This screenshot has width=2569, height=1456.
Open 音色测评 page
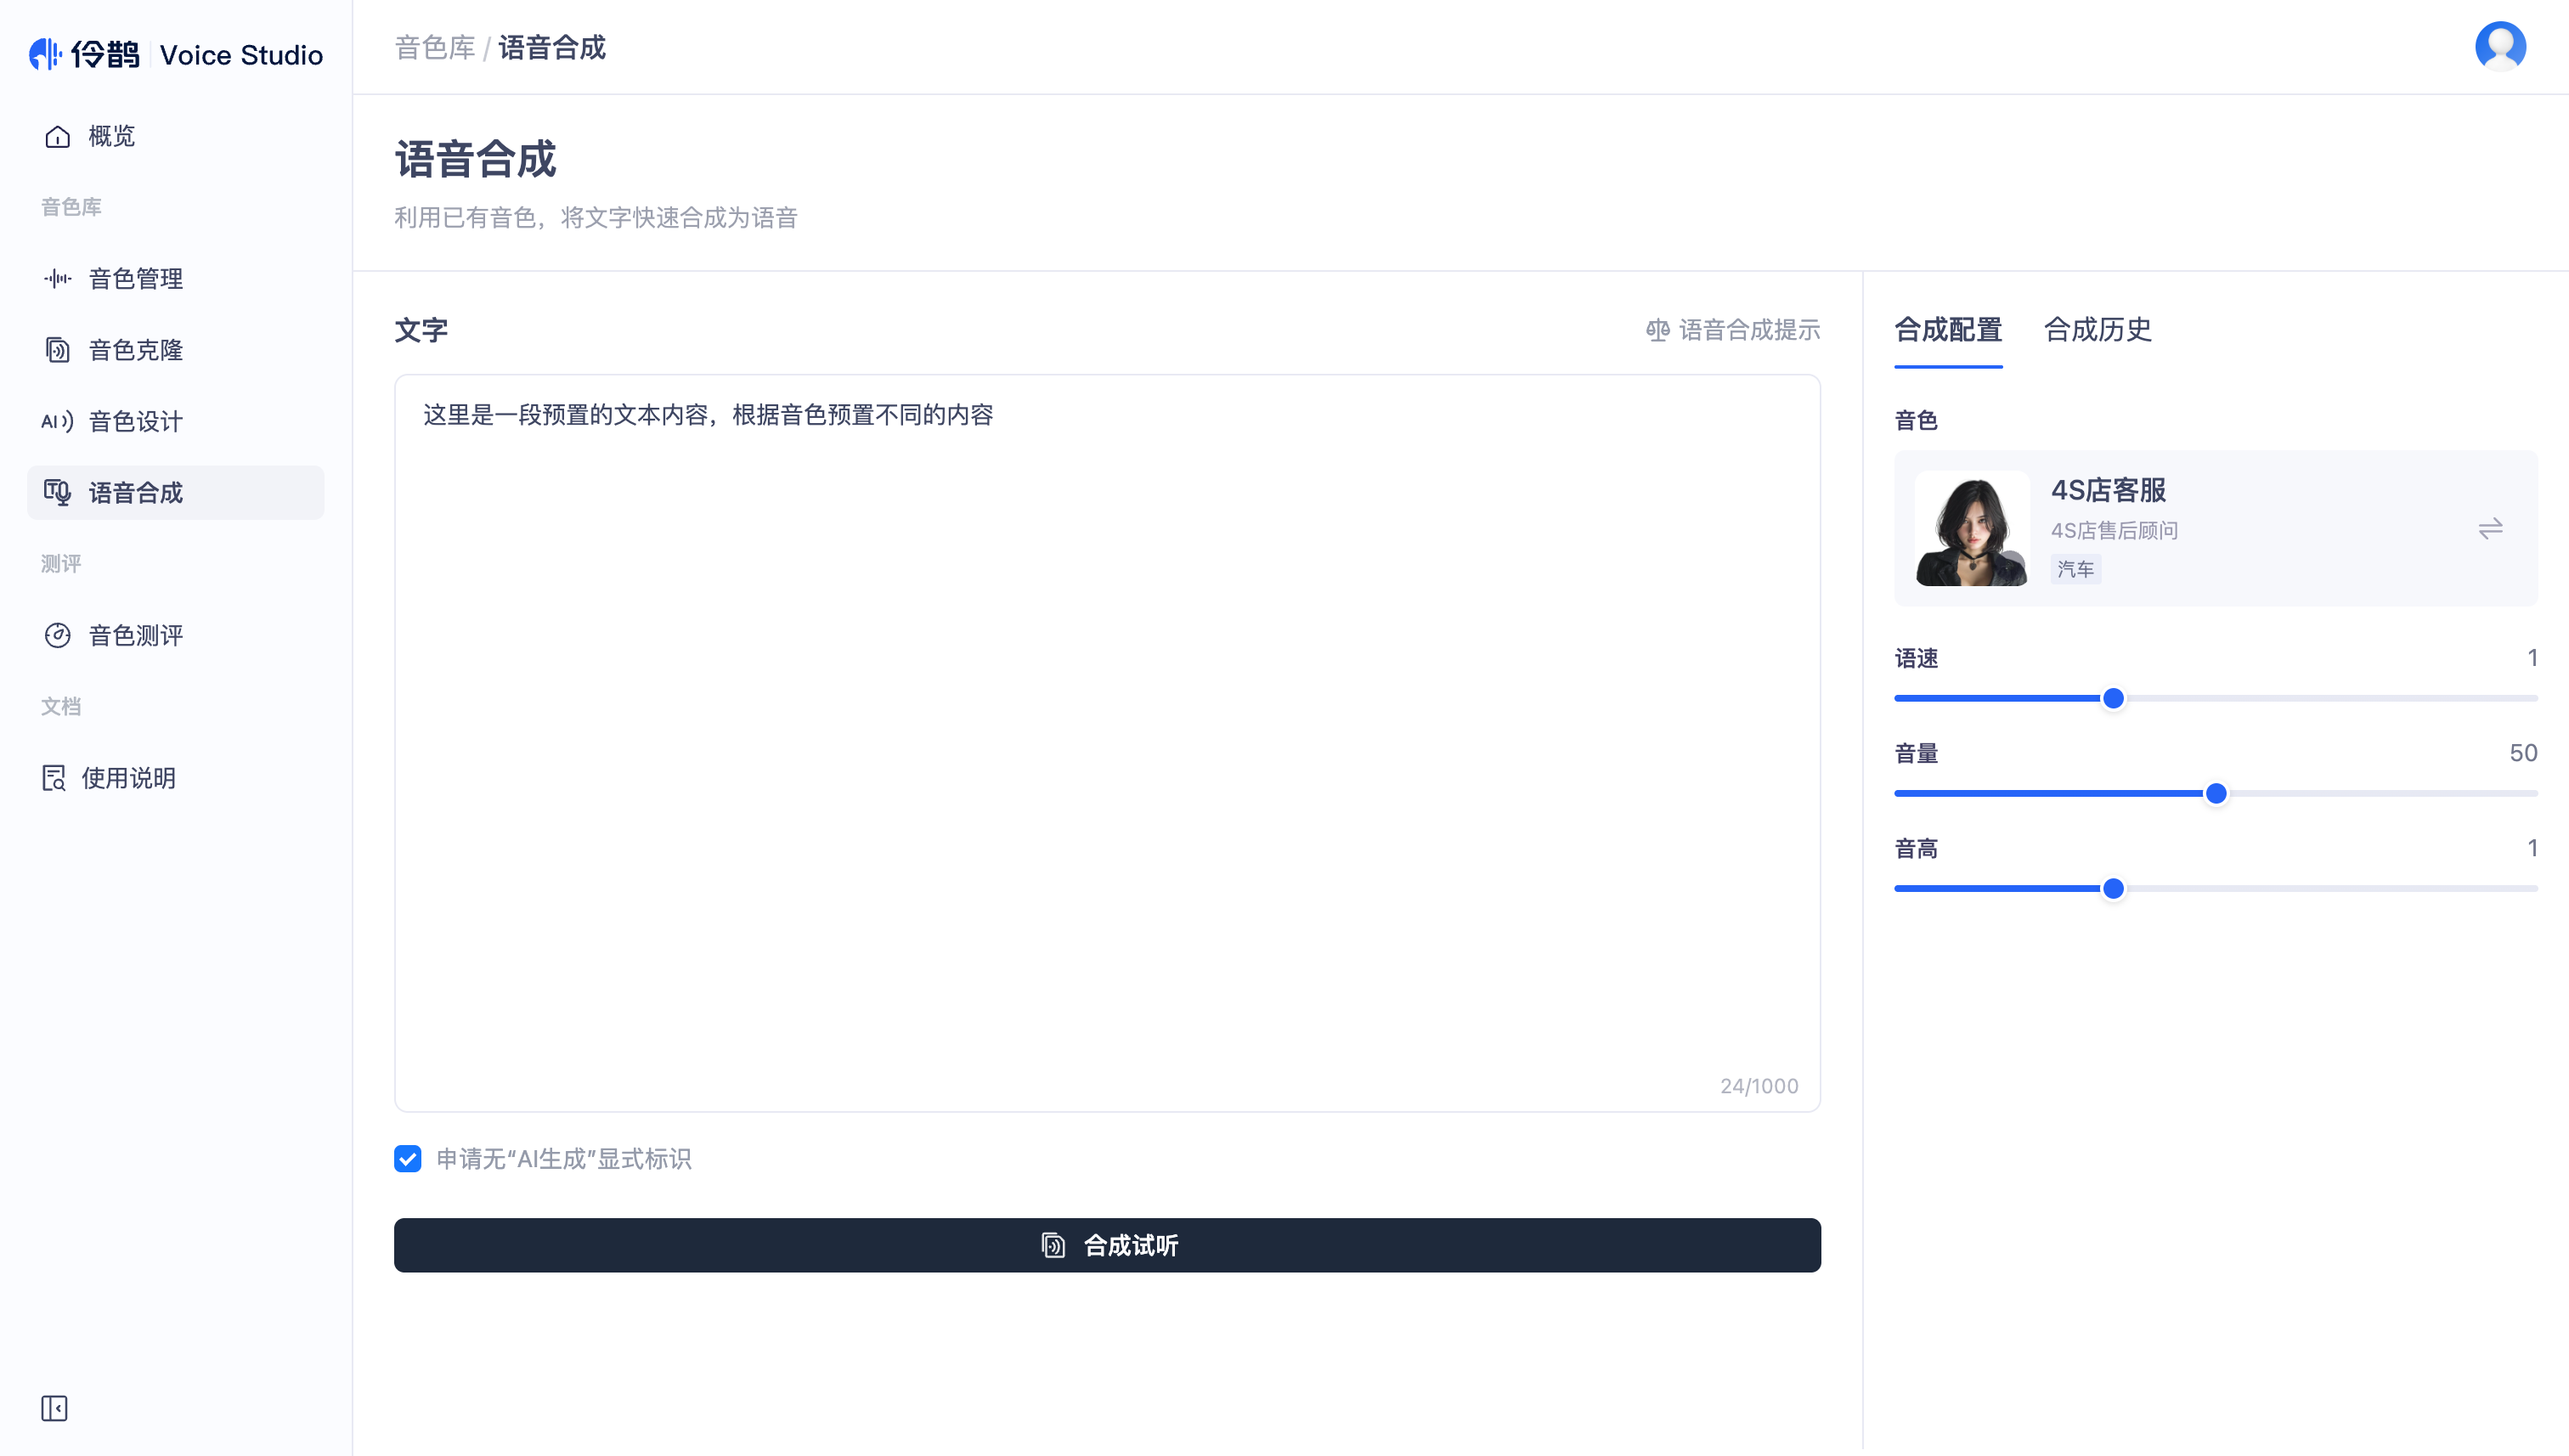click(176, 635)
